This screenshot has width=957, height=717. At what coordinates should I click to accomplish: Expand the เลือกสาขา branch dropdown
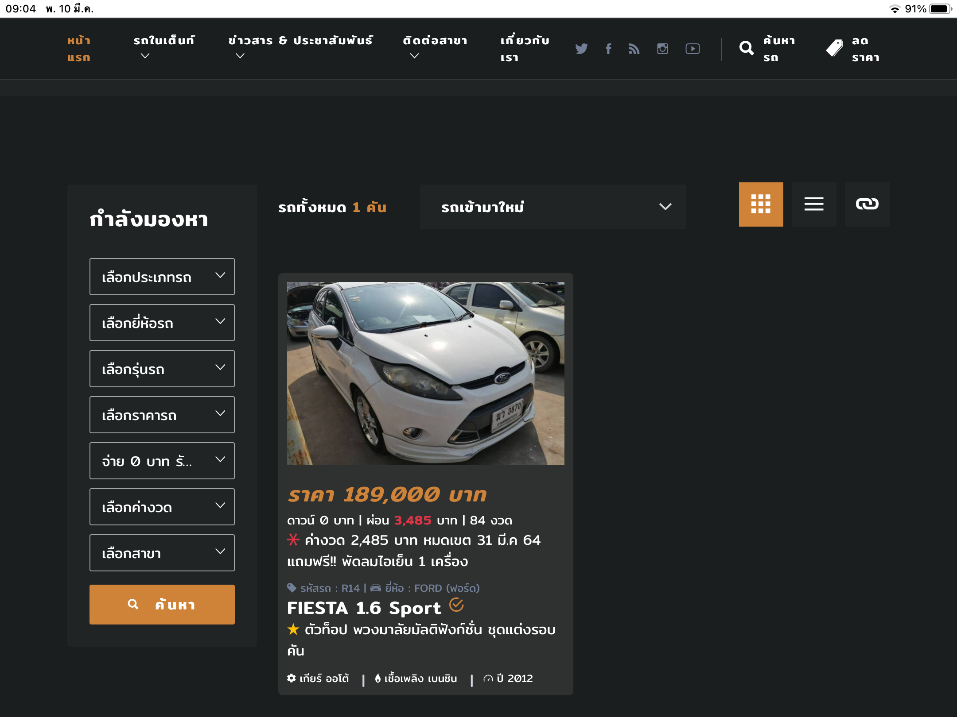[x=162, y=553]
